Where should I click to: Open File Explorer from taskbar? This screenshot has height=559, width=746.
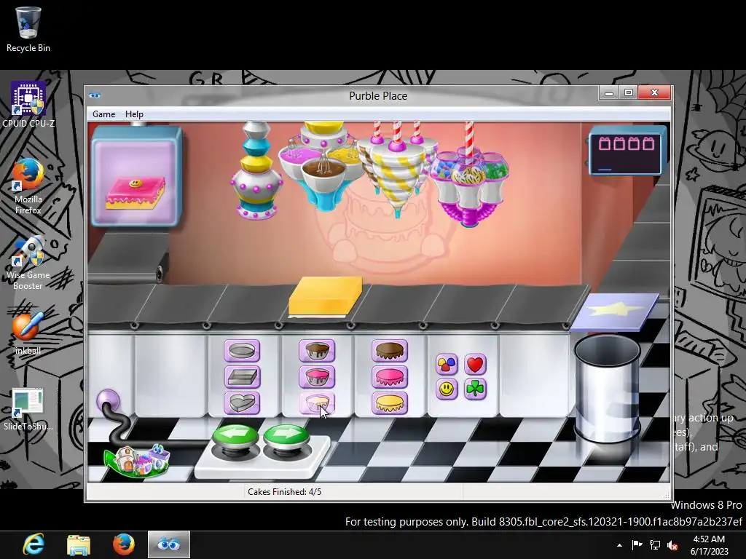click(79, 544)
